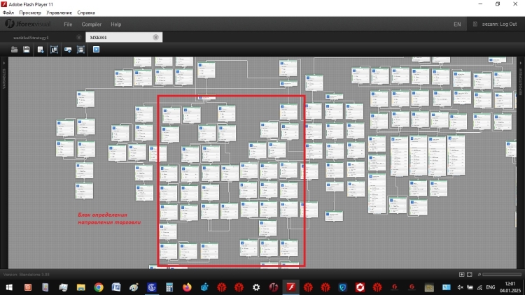Change language via the EN selector
Image resolution: width=525 pixels, height=295 pixels.
pyautogui.click(x=457, y=24)
